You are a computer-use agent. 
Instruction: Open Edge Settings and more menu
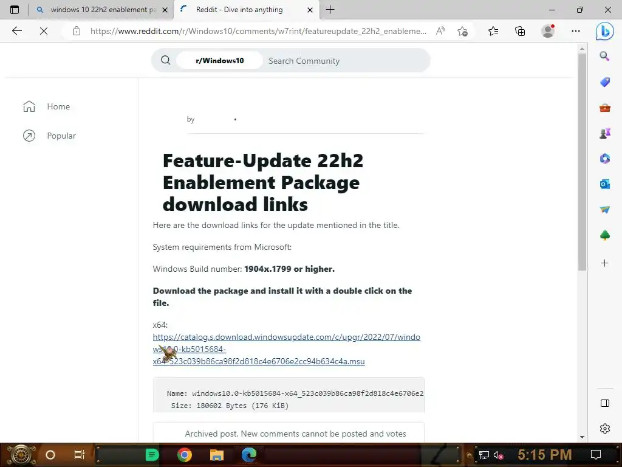576,31
